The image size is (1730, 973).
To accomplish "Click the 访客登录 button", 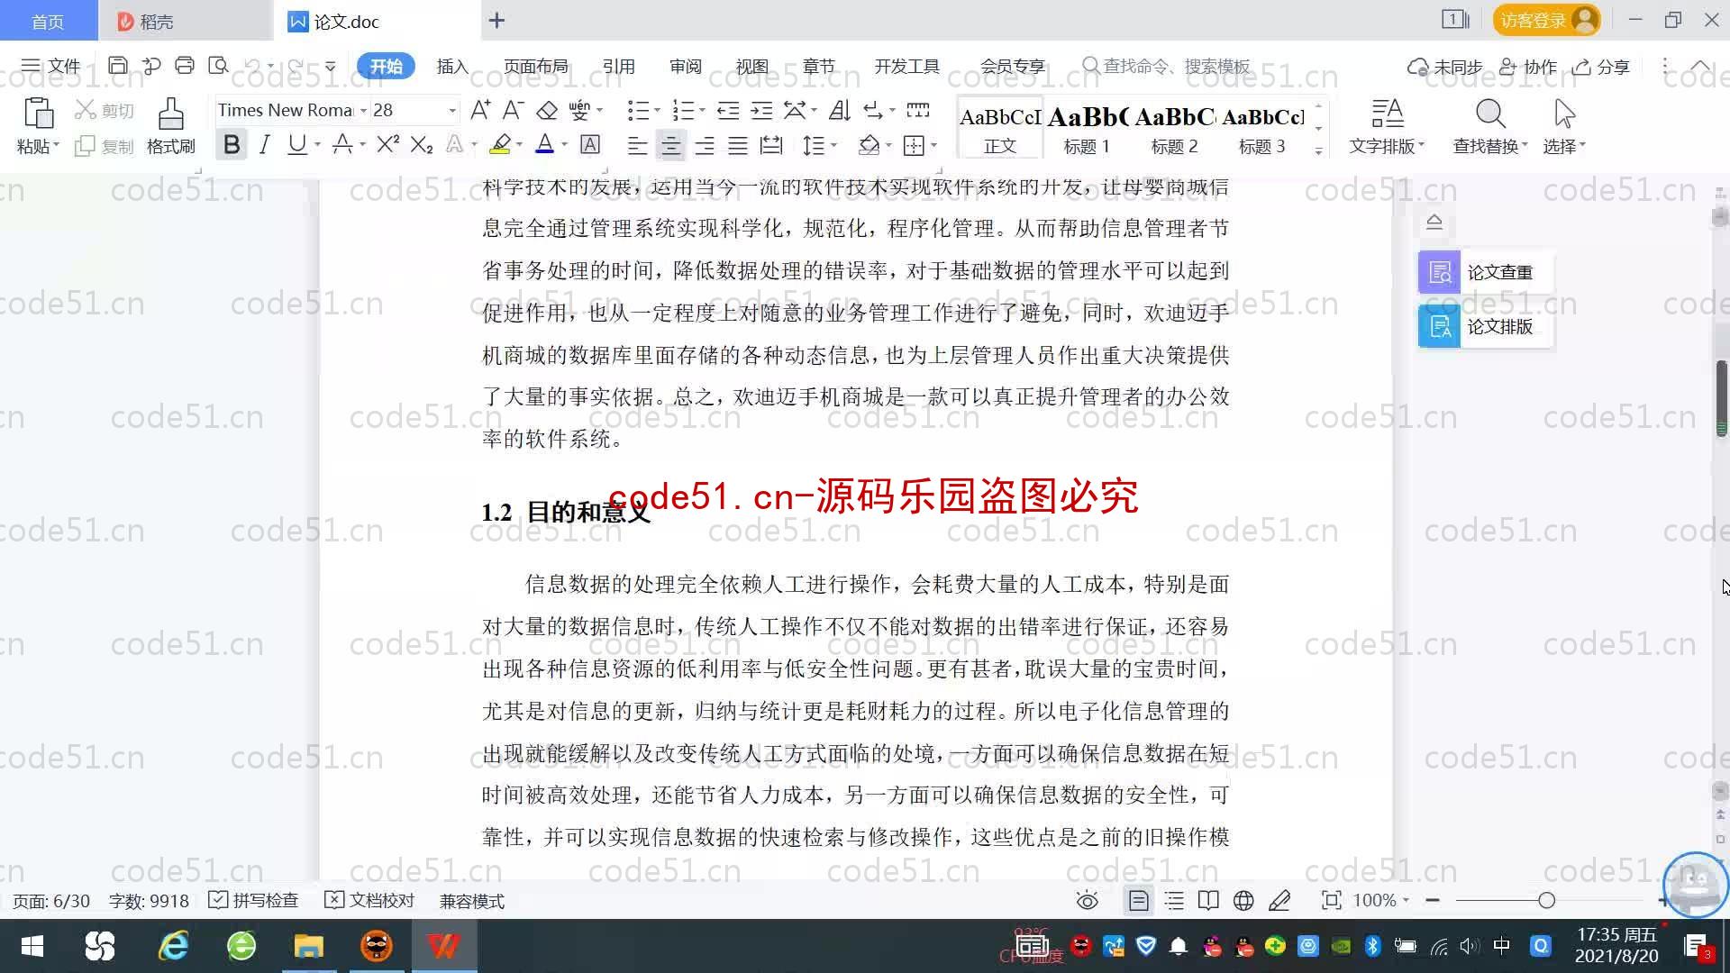I will (1543, 20).
